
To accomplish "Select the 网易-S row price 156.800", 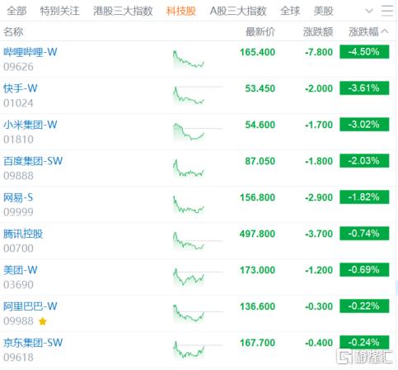I will click(257, 197).
